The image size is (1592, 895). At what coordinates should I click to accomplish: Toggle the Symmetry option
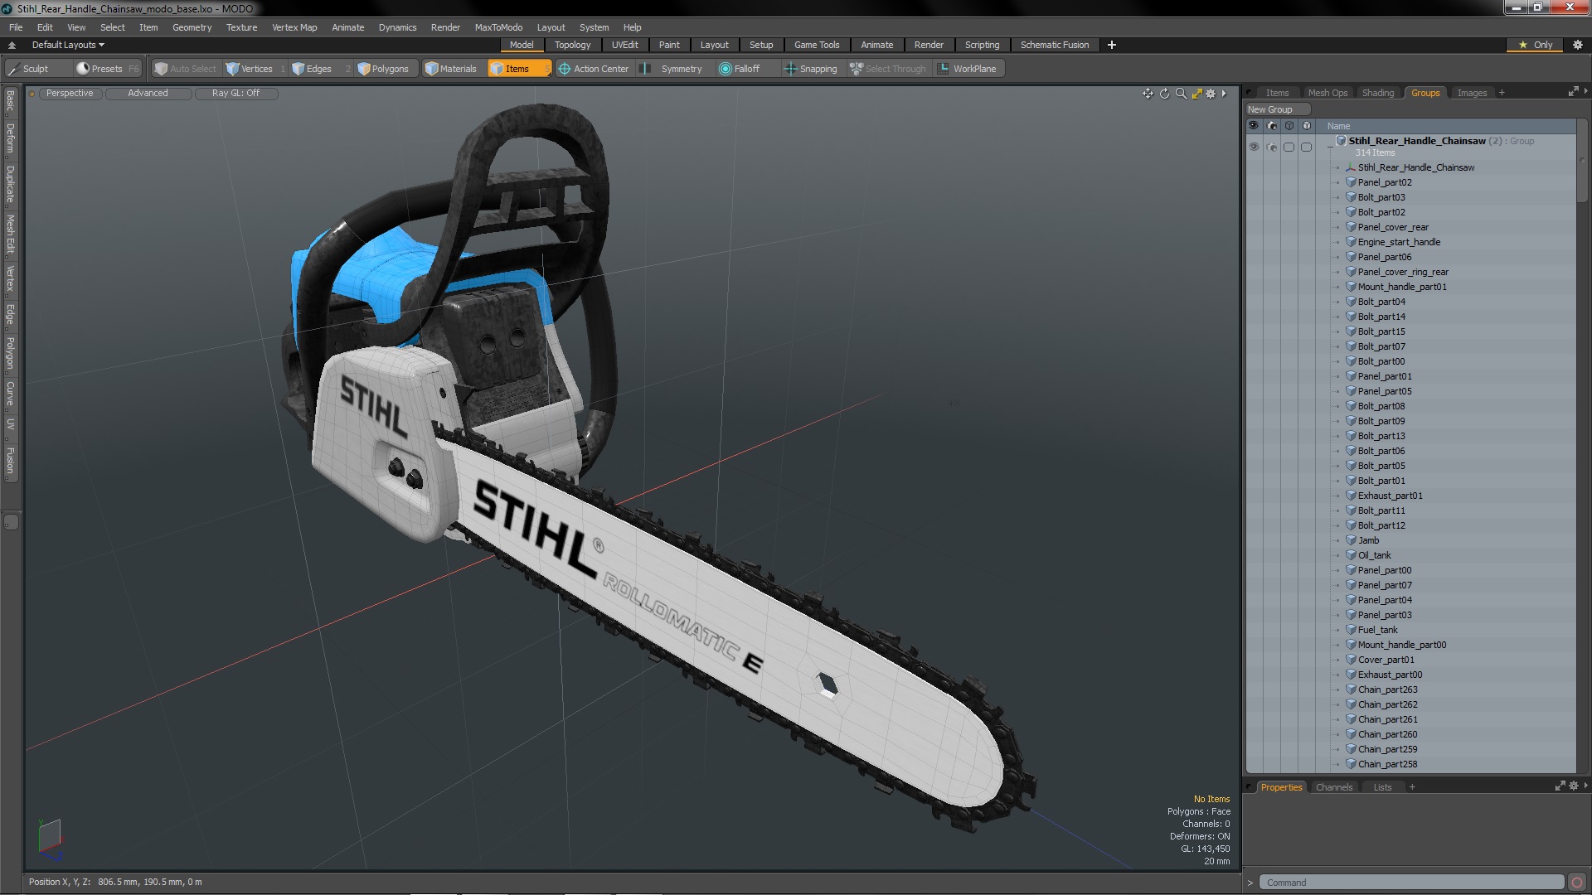pos(673,69)
